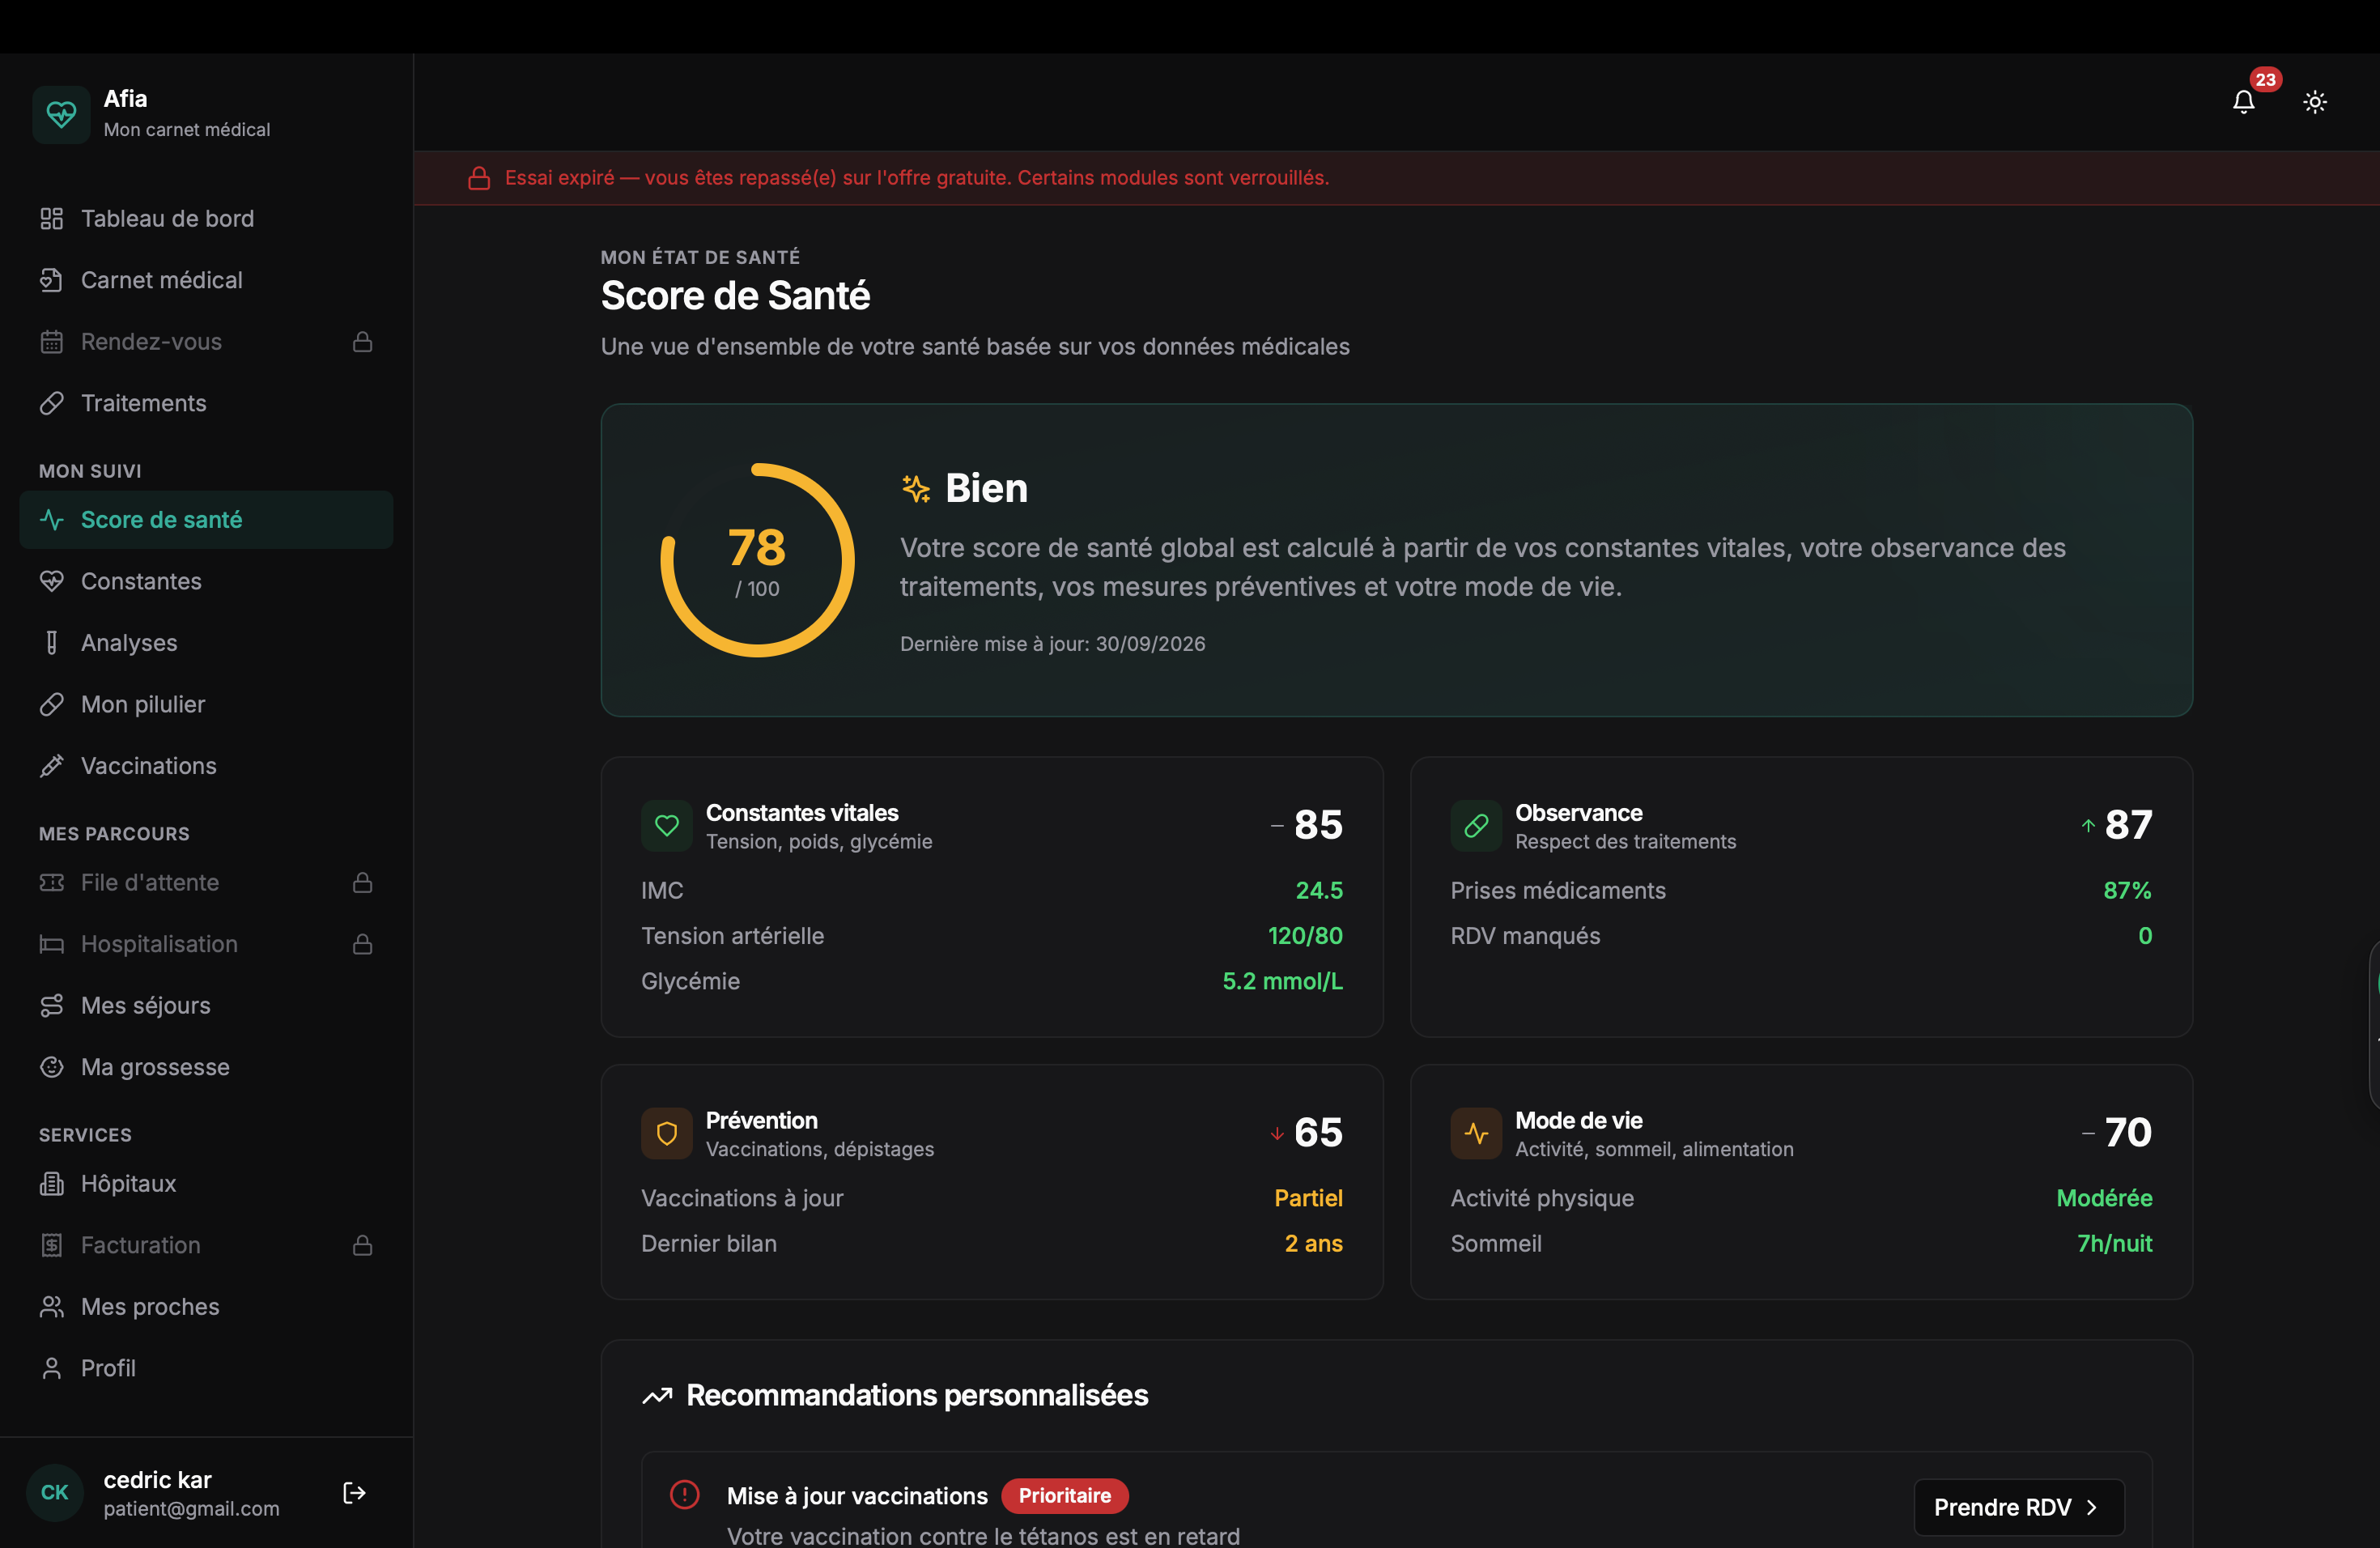Go to Vaccinations in the sidebar
Screen dimensions: 2380x1548
(x=206, y=766)
